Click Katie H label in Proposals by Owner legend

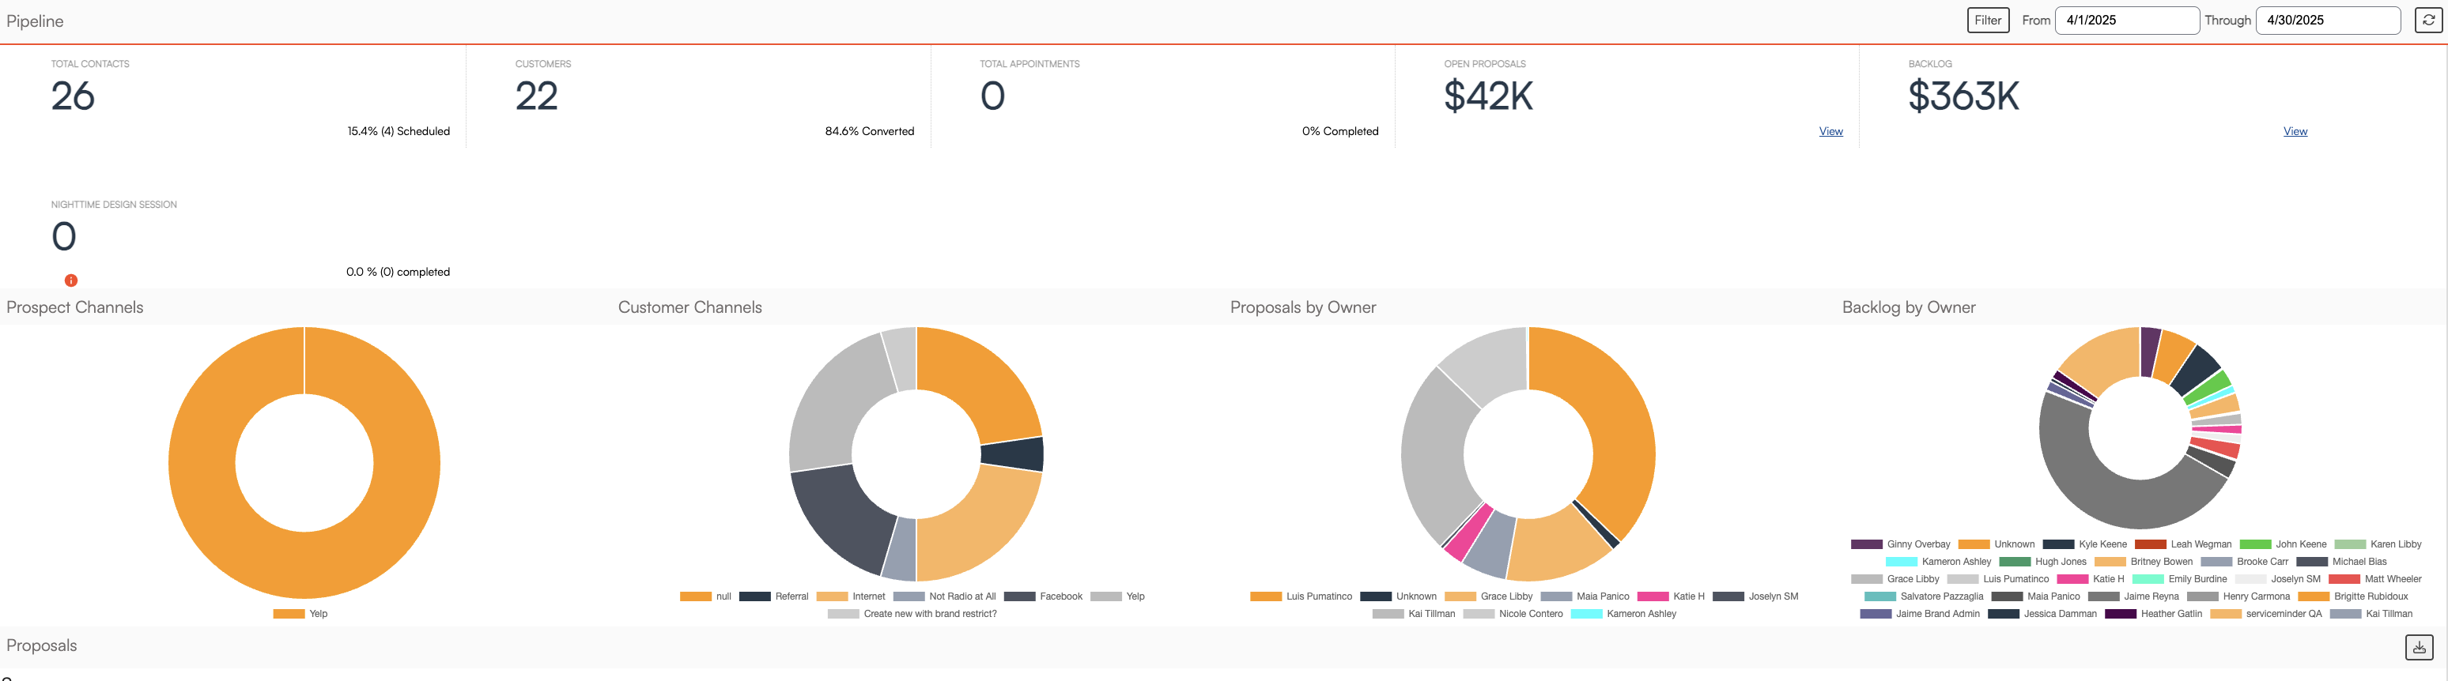pos(1689,596)
